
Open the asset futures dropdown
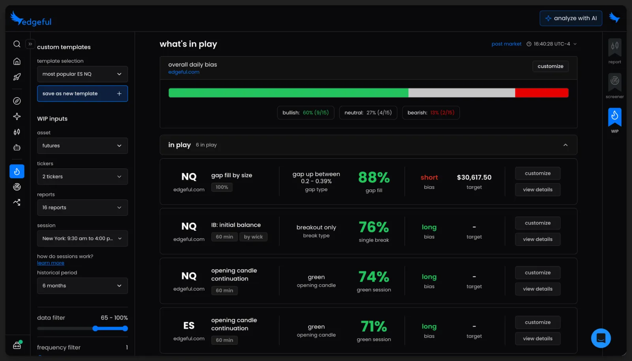tap(82, 146)
